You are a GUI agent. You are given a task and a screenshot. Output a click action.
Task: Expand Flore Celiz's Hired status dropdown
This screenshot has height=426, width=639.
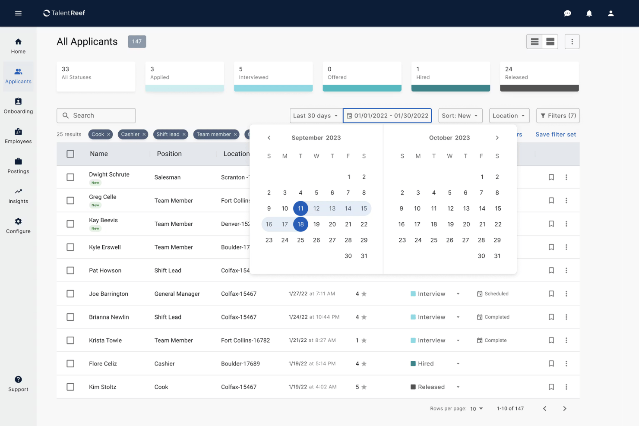coord(458,364)
